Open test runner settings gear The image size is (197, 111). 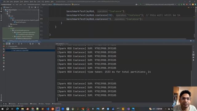[39, 44]
